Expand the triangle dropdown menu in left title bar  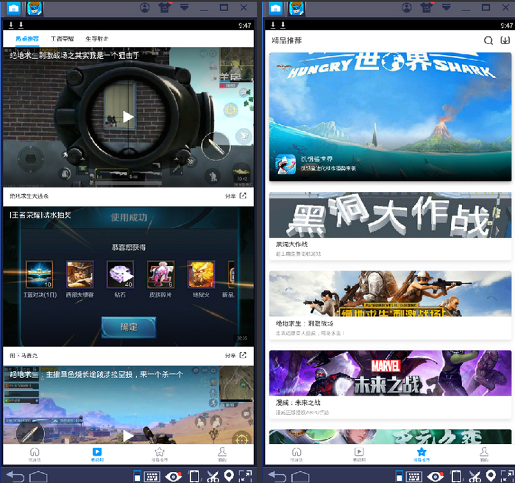point(184,7)
